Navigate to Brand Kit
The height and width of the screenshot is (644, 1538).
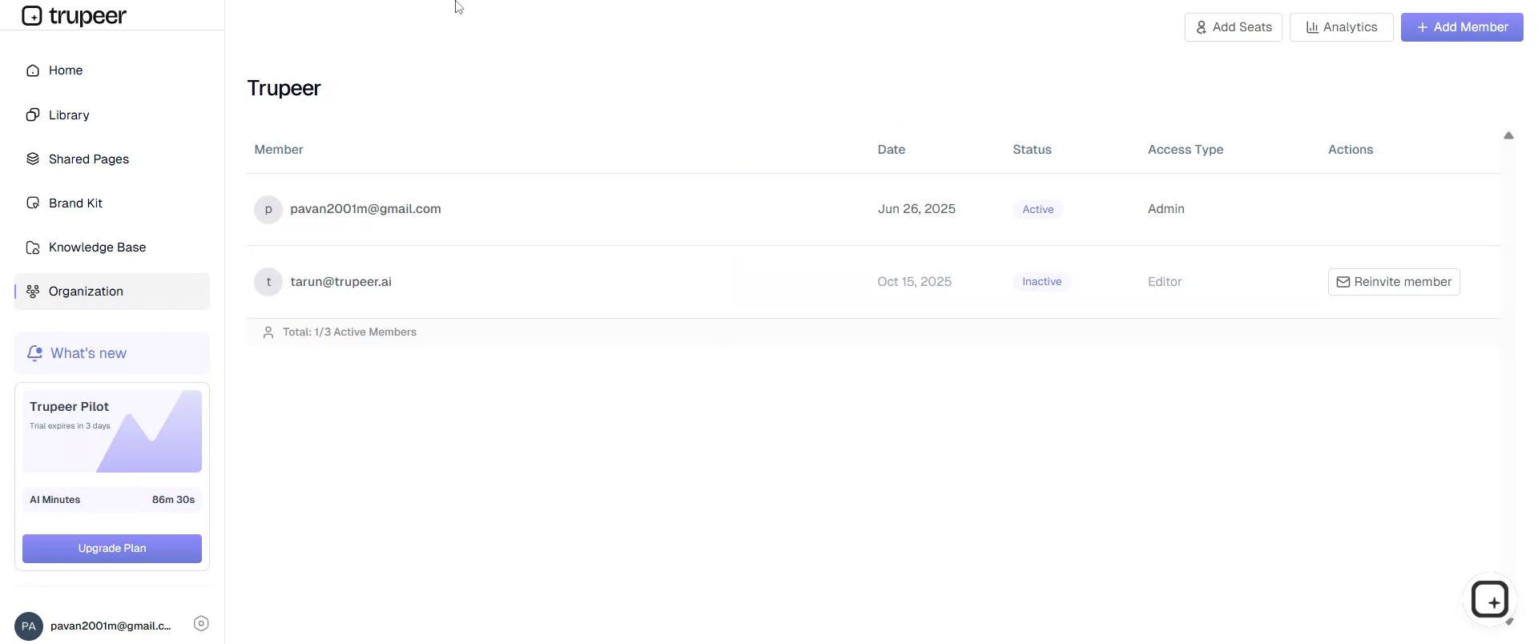(112, 203)
